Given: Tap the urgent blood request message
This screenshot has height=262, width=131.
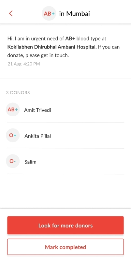Looking at the screenshot, I should [64, 47].
